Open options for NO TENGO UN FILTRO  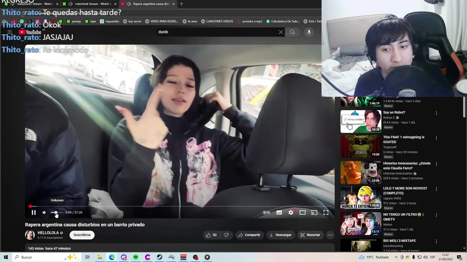pyautogui.click(x=436, y=215)
